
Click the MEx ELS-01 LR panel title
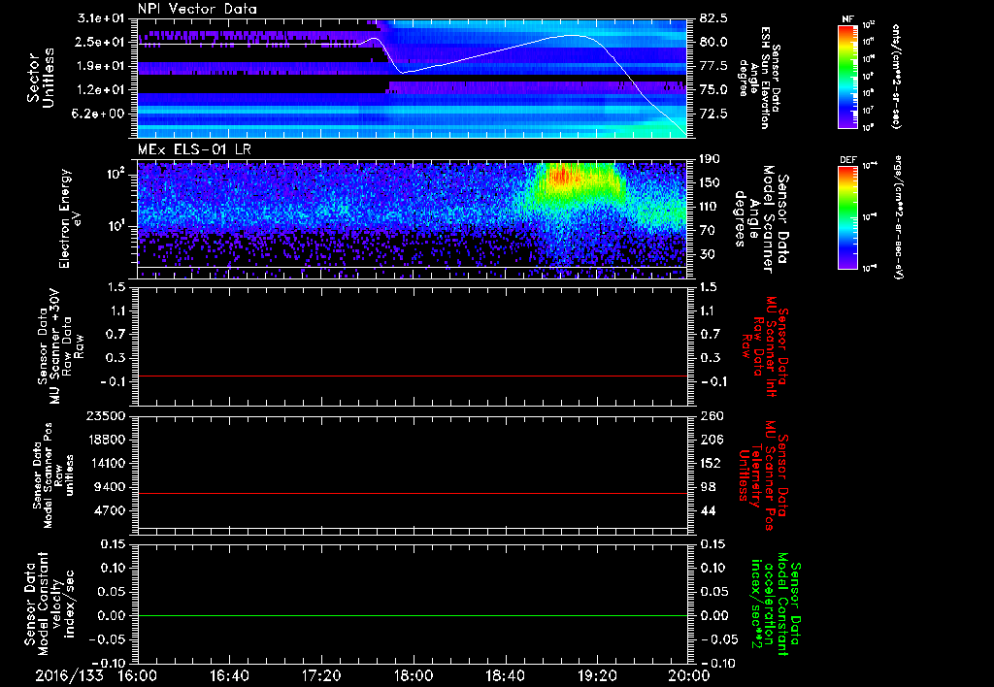click(194, 150)
